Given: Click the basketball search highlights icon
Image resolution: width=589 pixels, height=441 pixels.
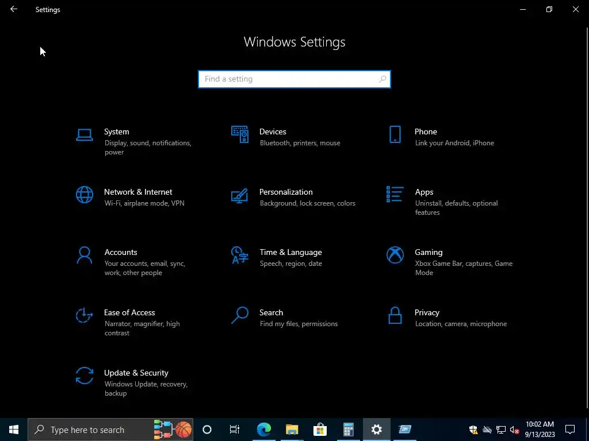Looking at the screenshot, I should (183, 430).
